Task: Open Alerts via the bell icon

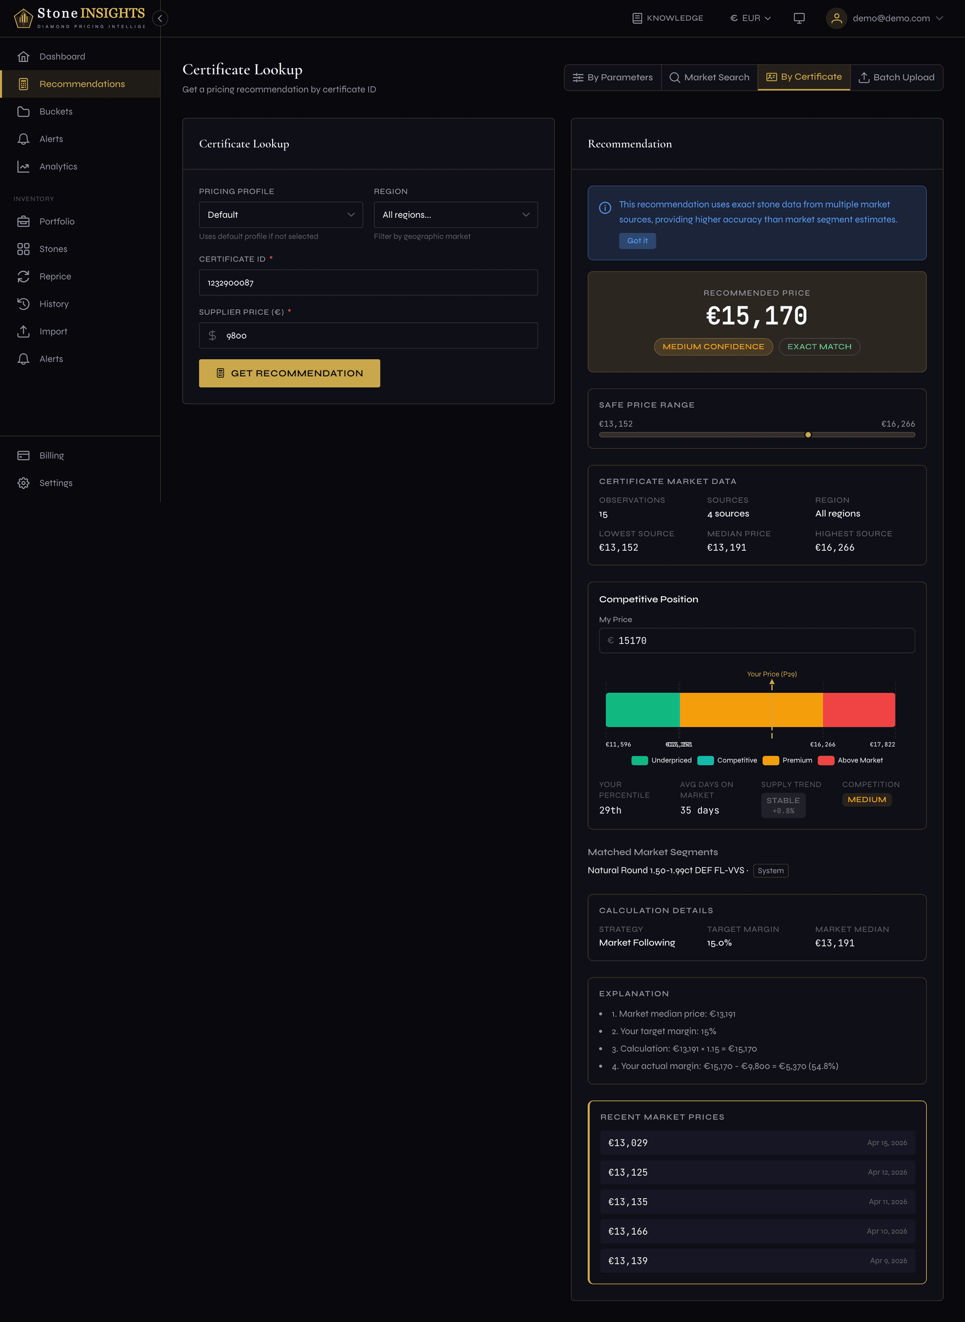Action: click(51, 139)
